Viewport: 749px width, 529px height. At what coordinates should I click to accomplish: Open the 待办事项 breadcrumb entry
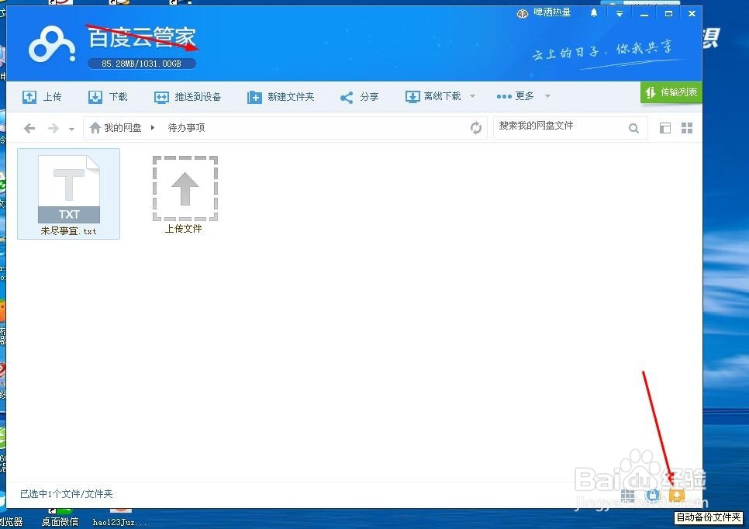[x=186, y=127]
